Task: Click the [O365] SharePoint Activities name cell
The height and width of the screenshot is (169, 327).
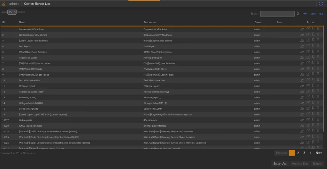Action: 33,52
